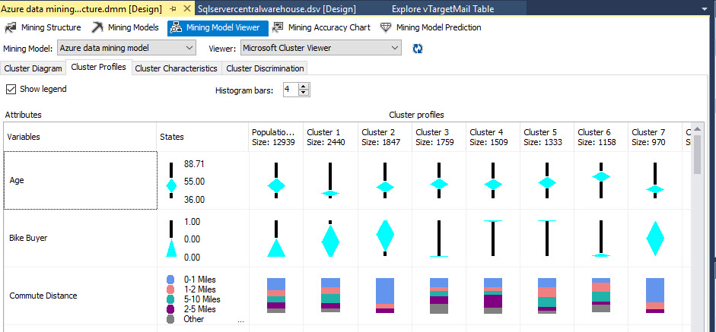Click the purple 2-5 Miles legend swatch

coord(170,309)
